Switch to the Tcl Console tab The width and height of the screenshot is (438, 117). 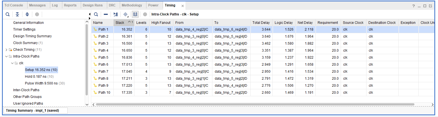pyautogui.click(x=14, y=5)
